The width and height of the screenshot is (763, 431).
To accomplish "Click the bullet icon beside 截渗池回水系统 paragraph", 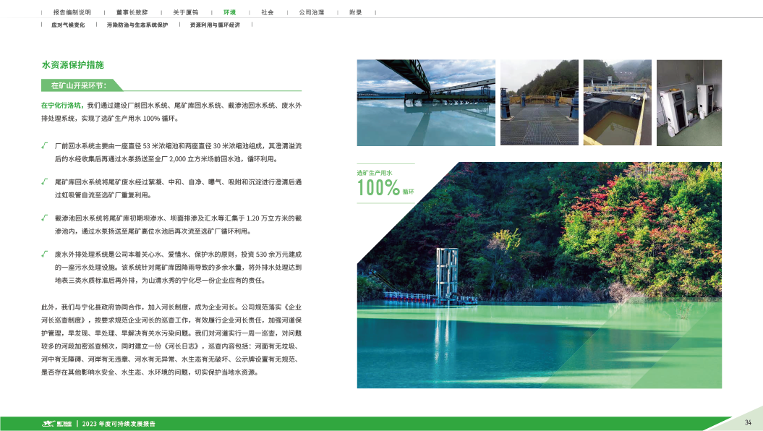I will pos(45,217).
